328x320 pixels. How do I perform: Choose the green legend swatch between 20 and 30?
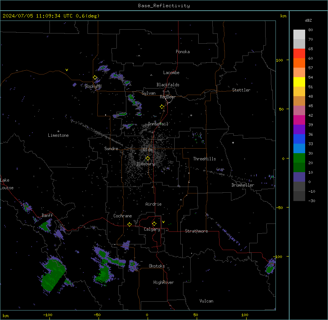coord(299,158)
